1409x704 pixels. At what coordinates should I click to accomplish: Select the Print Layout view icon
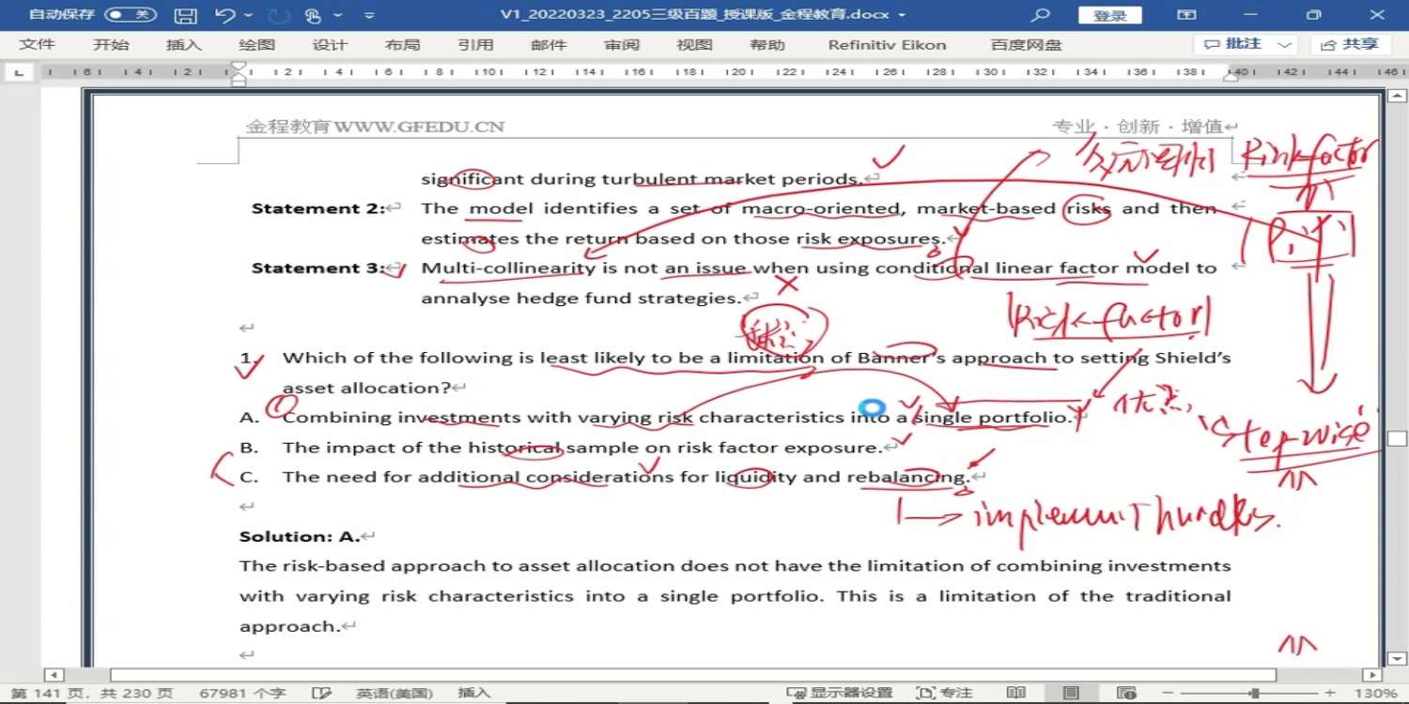pyautogui.click(x=1071, y=693)
